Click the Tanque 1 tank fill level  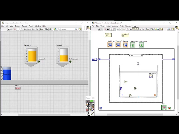(x=32, y=56)
